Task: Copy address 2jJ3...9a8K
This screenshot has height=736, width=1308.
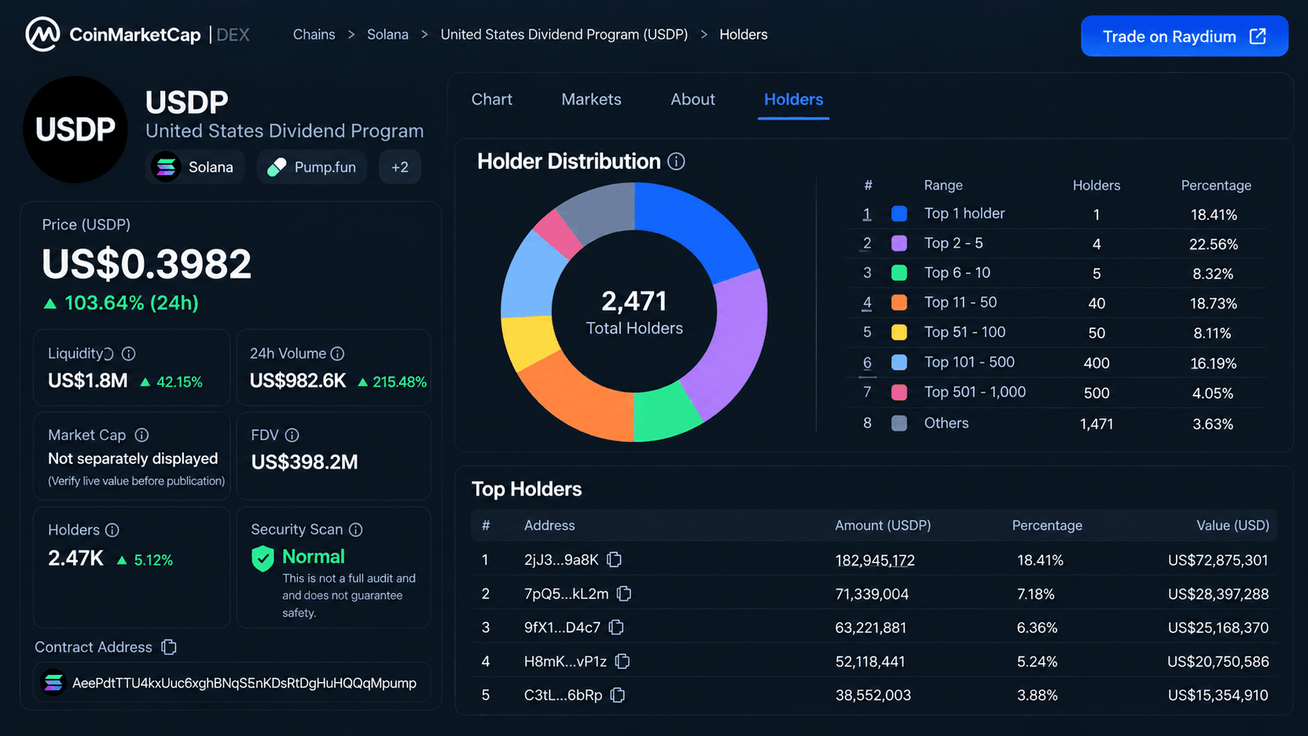Action: click(x=615, y=559)
